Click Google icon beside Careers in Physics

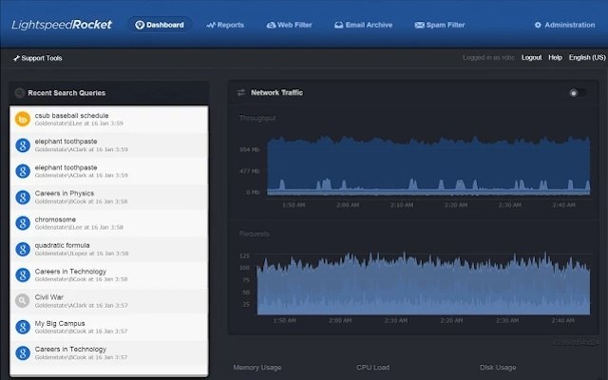[x=23, y=197]
